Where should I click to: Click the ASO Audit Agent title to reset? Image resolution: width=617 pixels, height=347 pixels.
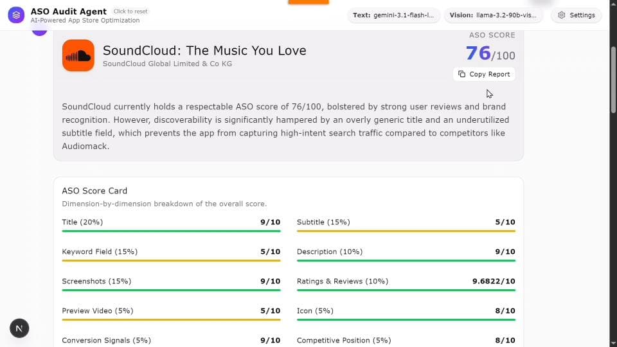(69, 12)
